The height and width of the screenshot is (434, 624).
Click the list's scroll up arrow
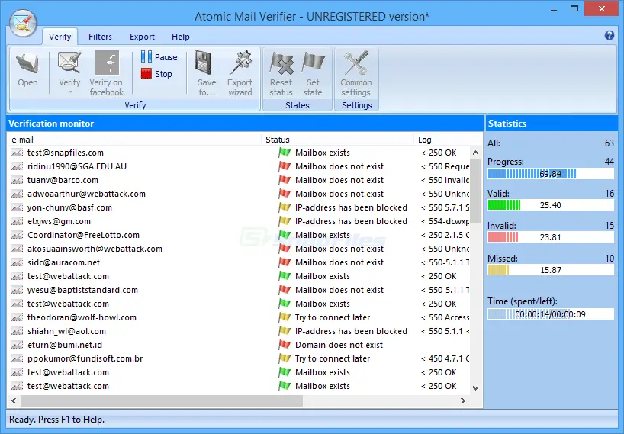(475, 153)
